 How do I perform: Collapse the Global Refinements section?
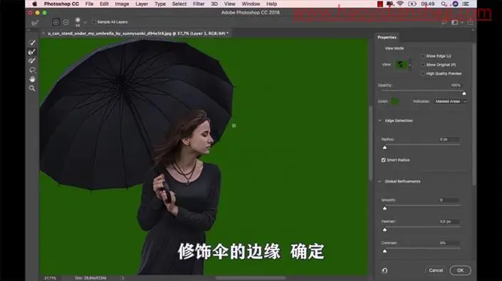click(380, 181)
